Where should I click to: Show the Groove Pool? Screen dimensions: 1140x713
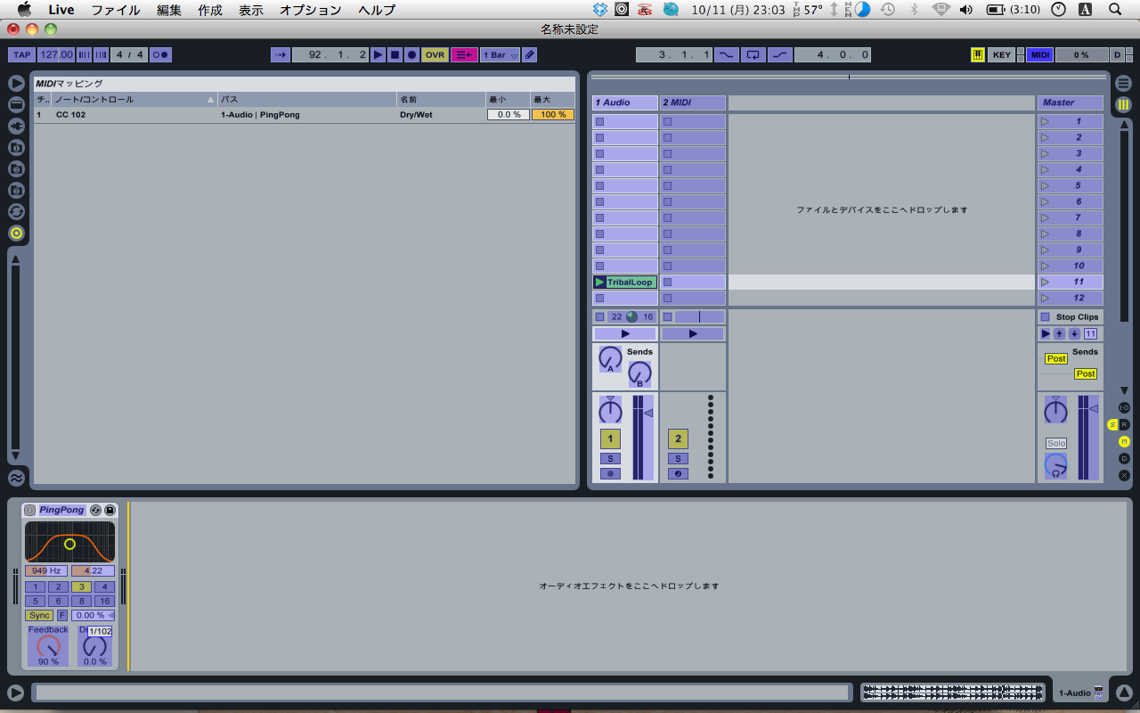[16, 478]
